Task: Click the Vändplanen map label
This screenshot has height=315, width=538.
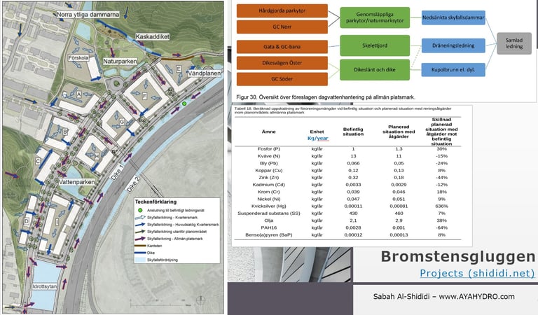Action: click(204, 73)
